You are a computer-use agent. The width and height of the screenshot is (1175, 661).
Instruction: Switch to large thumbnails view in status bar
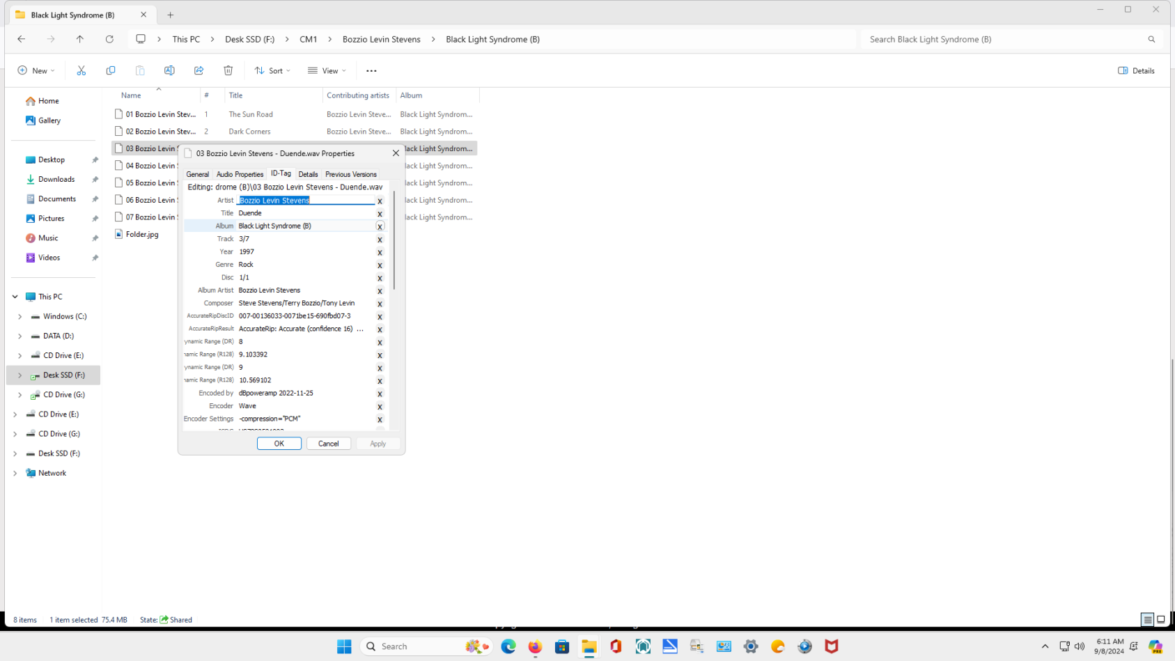(x=1160, y=619)
